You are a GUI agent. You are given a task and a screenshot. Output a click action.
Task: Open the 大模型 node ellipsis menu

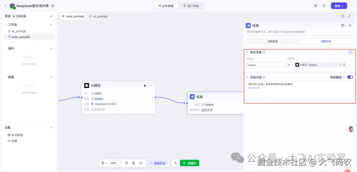coord(150,86)
